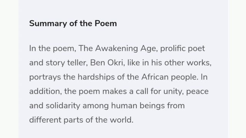
Task: Click the name 'Ben Okri'
Action: [106, 63]
